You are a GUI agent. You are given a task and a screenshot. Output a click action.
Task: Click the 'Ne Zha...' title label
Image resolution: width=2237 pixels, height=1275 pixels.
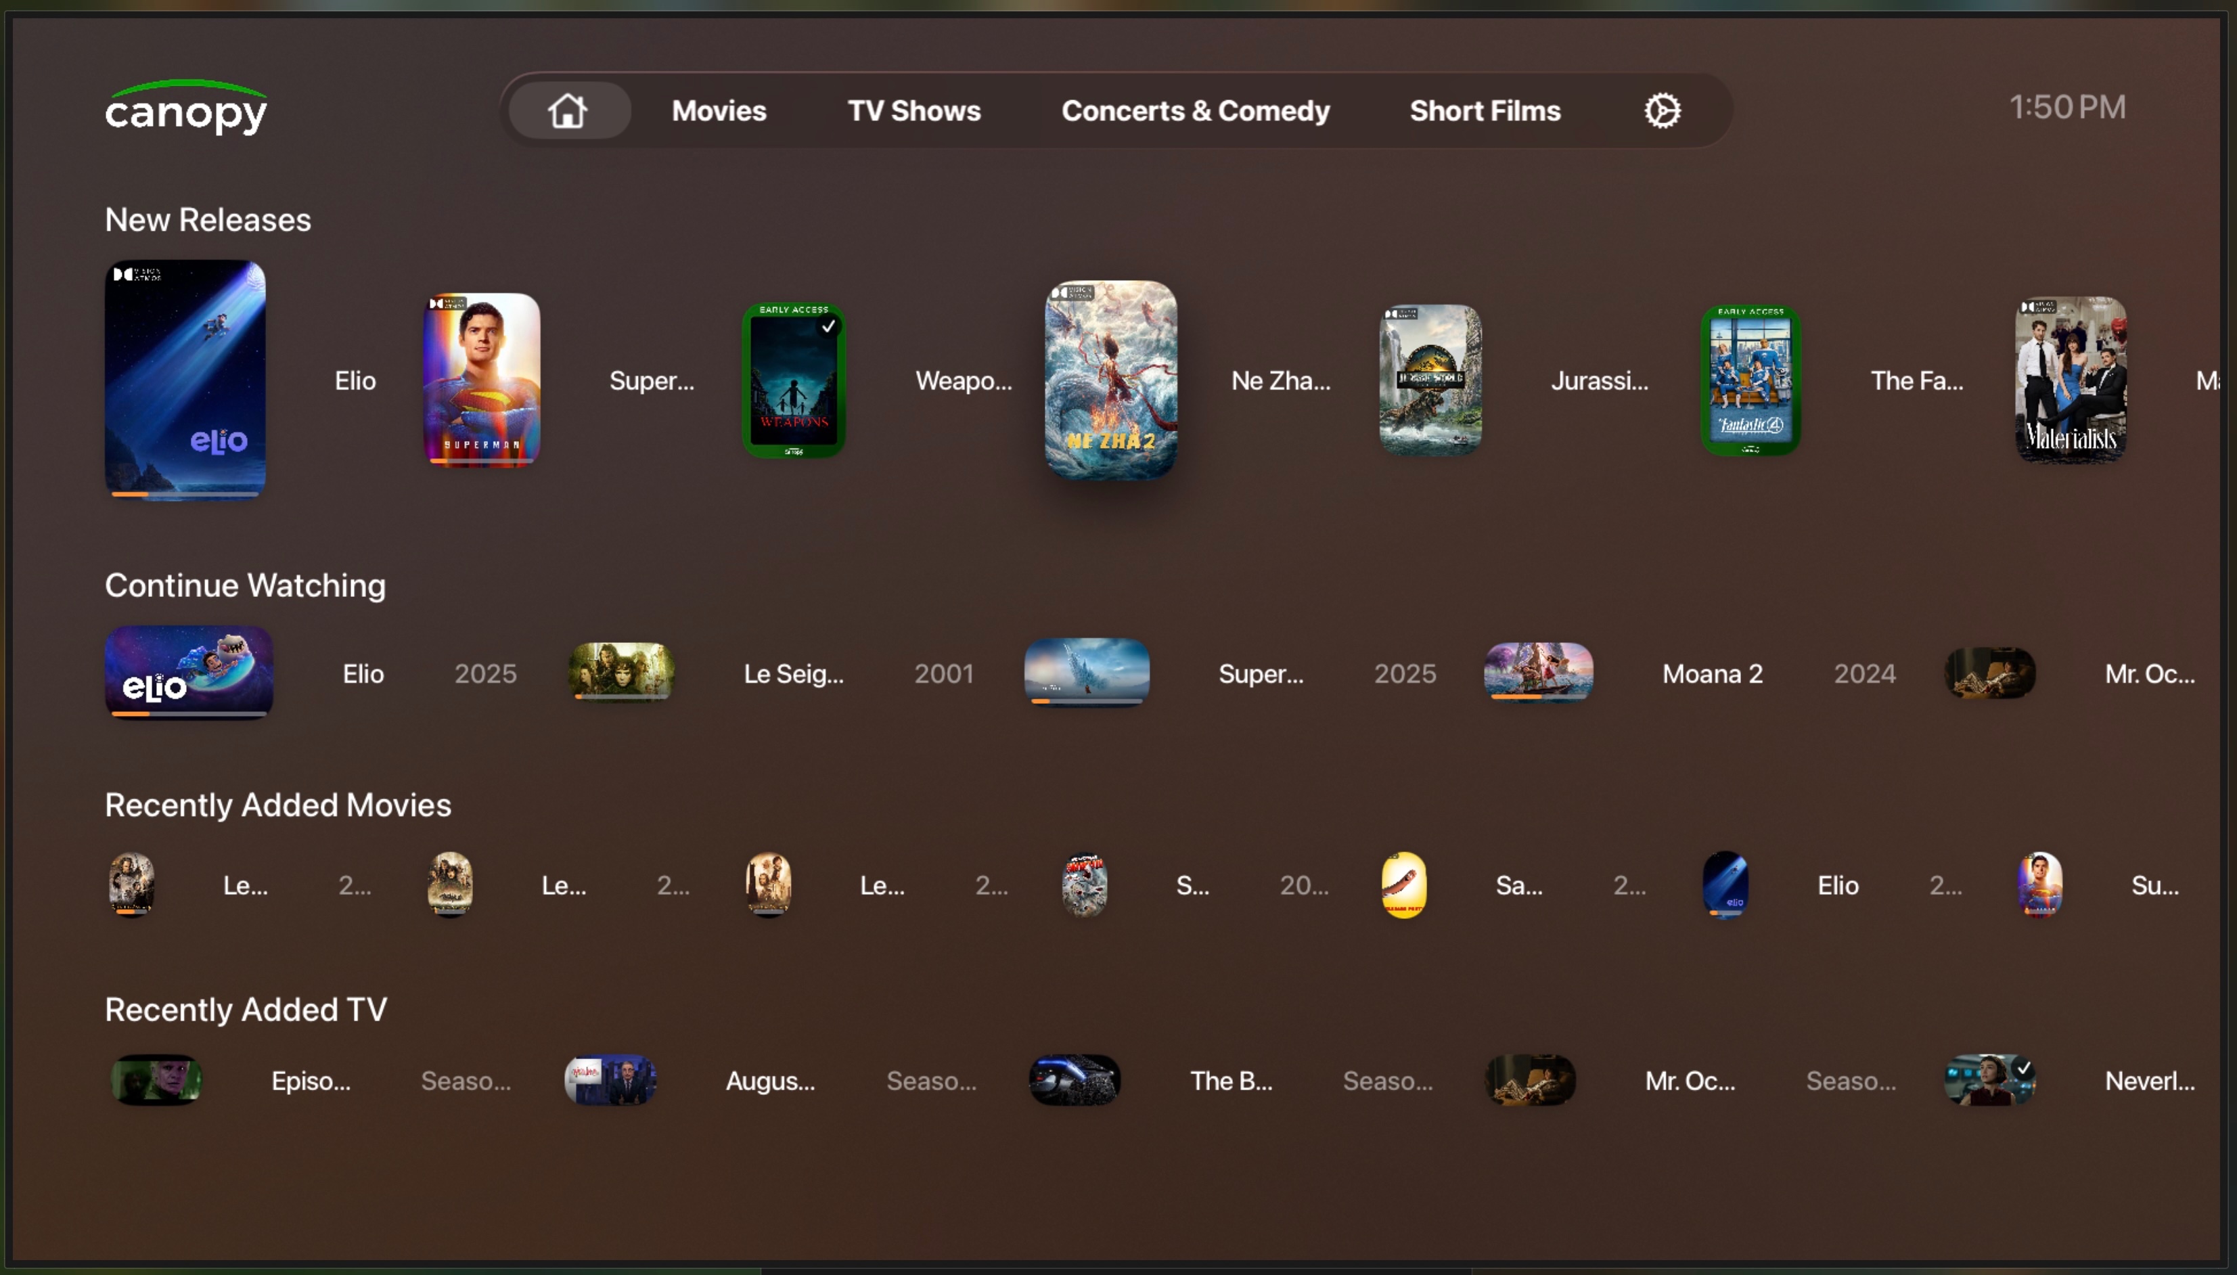[x=1280, y=380]
